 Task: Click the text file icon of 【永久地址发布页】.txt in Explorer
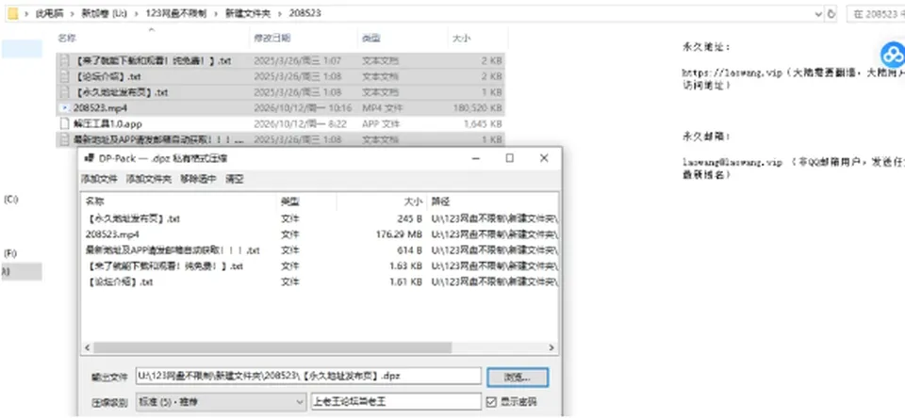(65, 92)
